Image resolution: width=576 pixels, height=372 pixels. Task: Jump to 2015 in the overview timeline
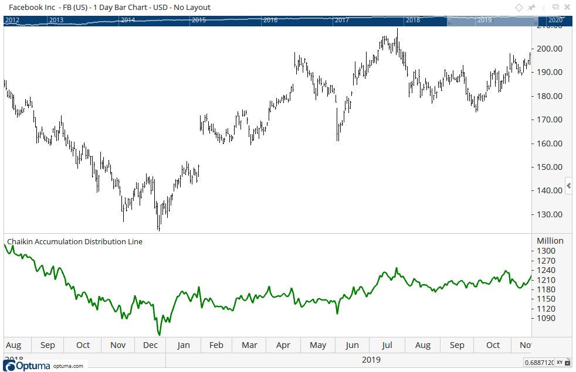[199, 20]
